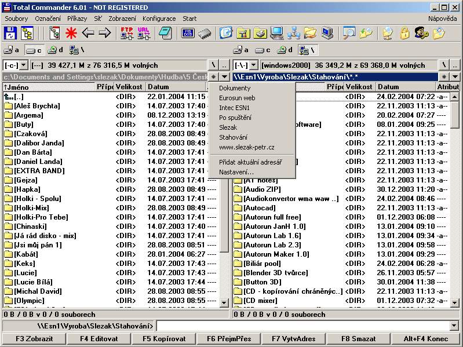Open the MS DOS prompt icon

tap(188, 33)
